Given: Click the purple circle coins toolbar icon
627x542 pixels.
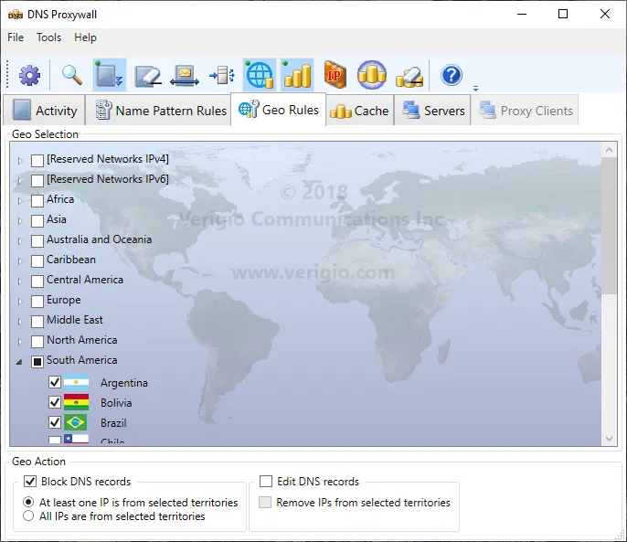Looking at the screenshot, I should pos(372,75).
